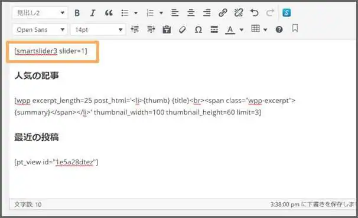Toggle italic formatting
The width and height of the screenshot is (358, 218).
(x=93, y=13)
